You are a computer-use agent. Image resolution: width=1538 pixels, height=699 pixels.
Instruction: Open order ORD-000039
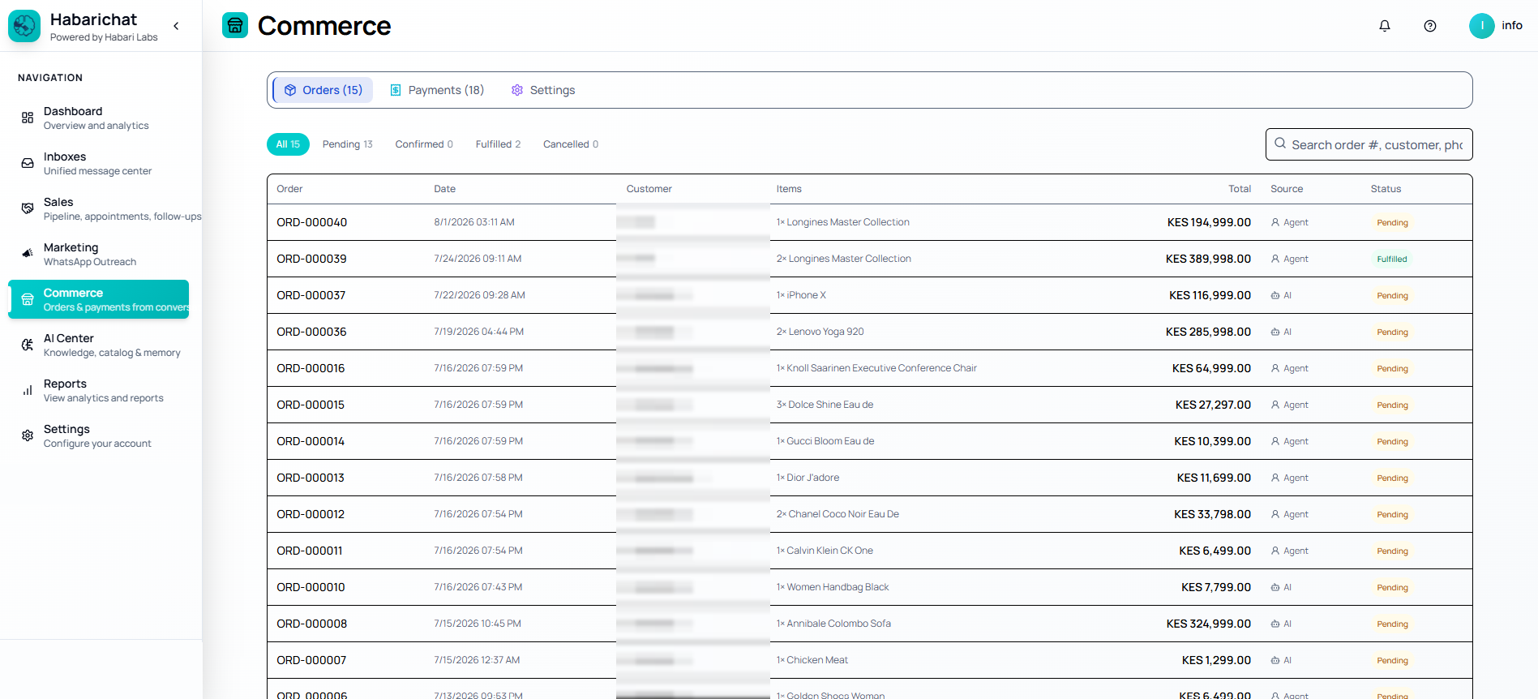click(x=311, y=259)
